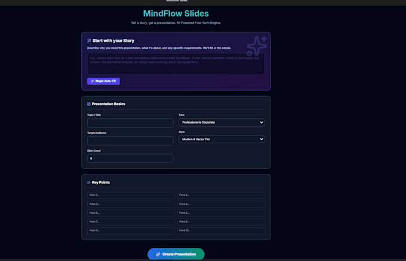Click the 'Tone' field label
The image size is (406, 261).
point(182,115)
